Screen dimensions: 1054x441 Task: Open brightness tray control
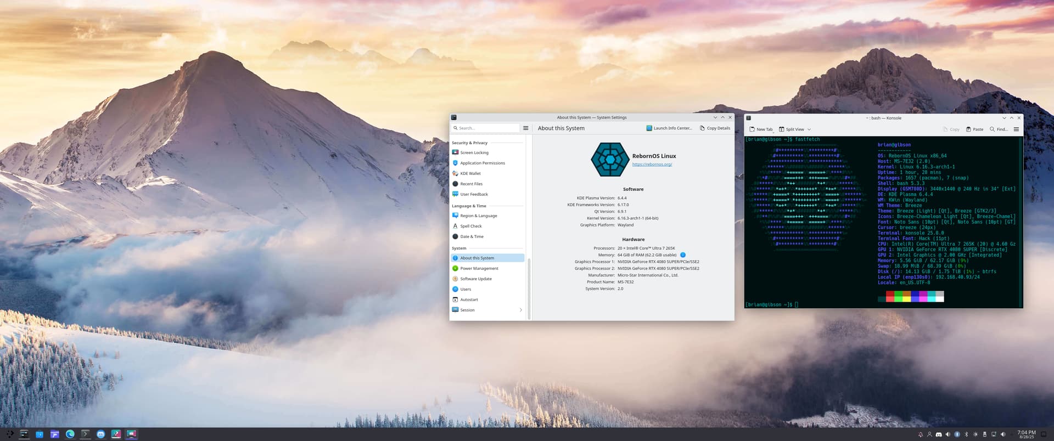pos(975,434)
